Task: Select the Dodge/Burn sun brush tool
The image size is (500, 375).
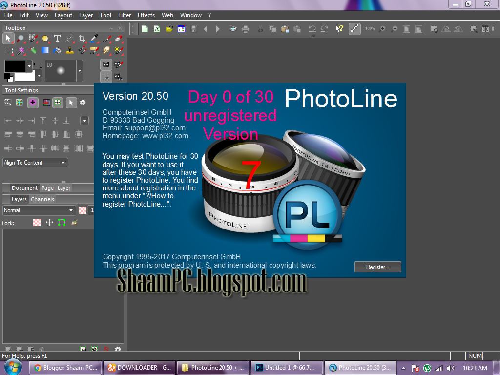Action: pyautogui.click(x=118, y=50)
